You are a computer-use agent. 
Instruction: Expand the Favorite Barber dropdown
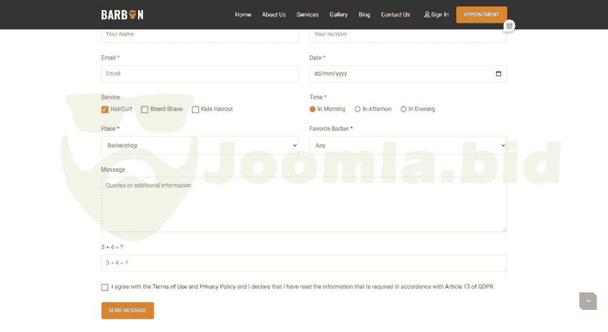click(408, 145)
